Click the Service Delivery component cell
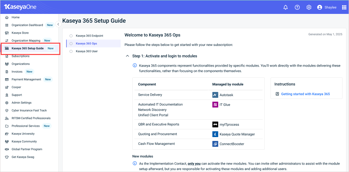Viewport: 349px width, 172px height. [150, 95]
